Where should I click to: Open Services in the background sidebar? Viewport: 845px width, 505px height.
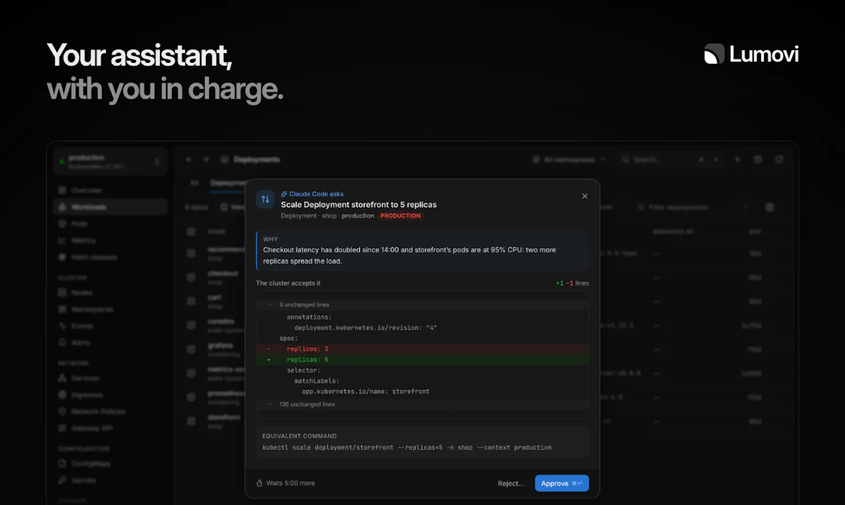pos(110,378)
